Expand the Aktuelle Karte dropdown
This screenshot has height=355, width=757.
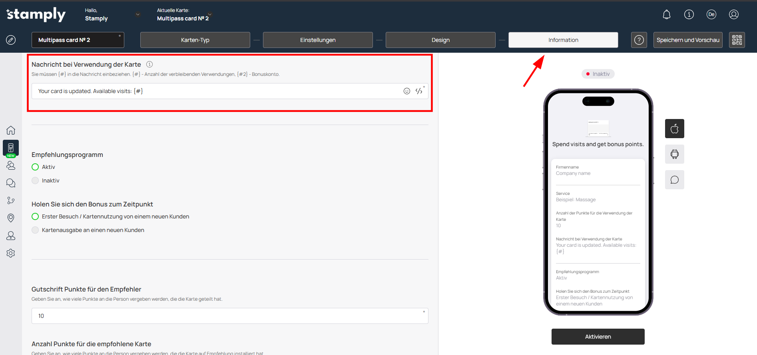click(210, 15)
